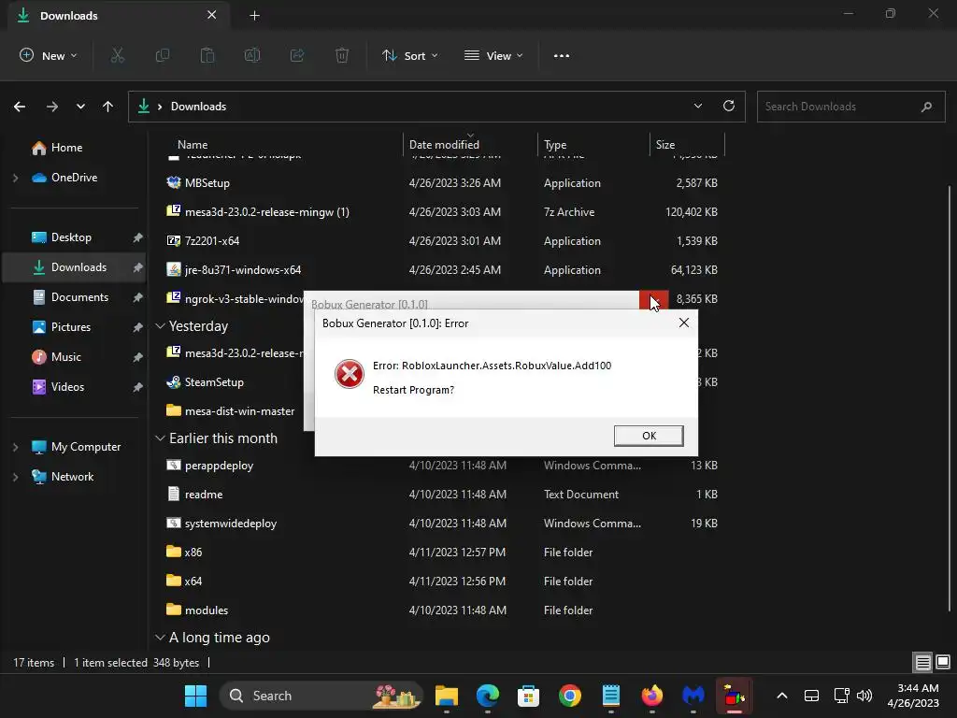This screenshot has height=718, width=957.
Task: Expand OneDrive in navigation pane
Action: 15,178
